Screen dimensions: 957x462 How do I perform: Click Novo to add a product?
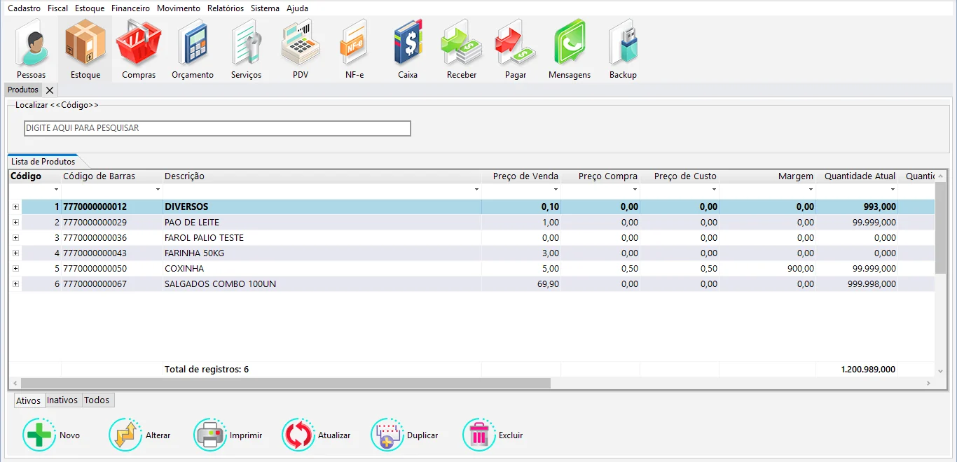coord(52,435)
